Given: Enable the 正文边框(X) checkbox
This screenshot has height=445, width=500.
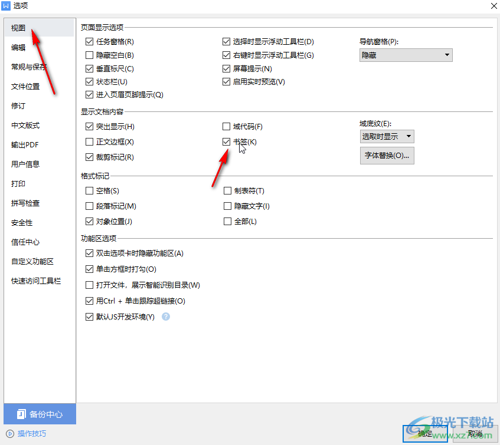Looking at the screenshot, I should pyautogui.click(x=89, y=142).
